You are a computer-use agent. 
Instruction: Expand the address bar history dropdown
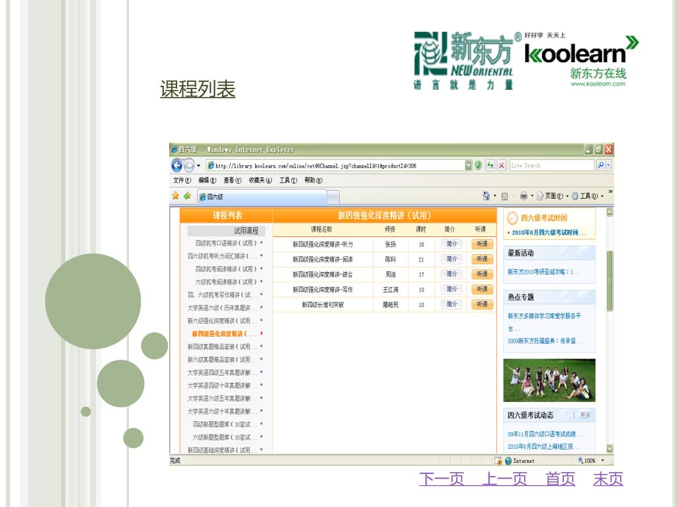point(469,166)
